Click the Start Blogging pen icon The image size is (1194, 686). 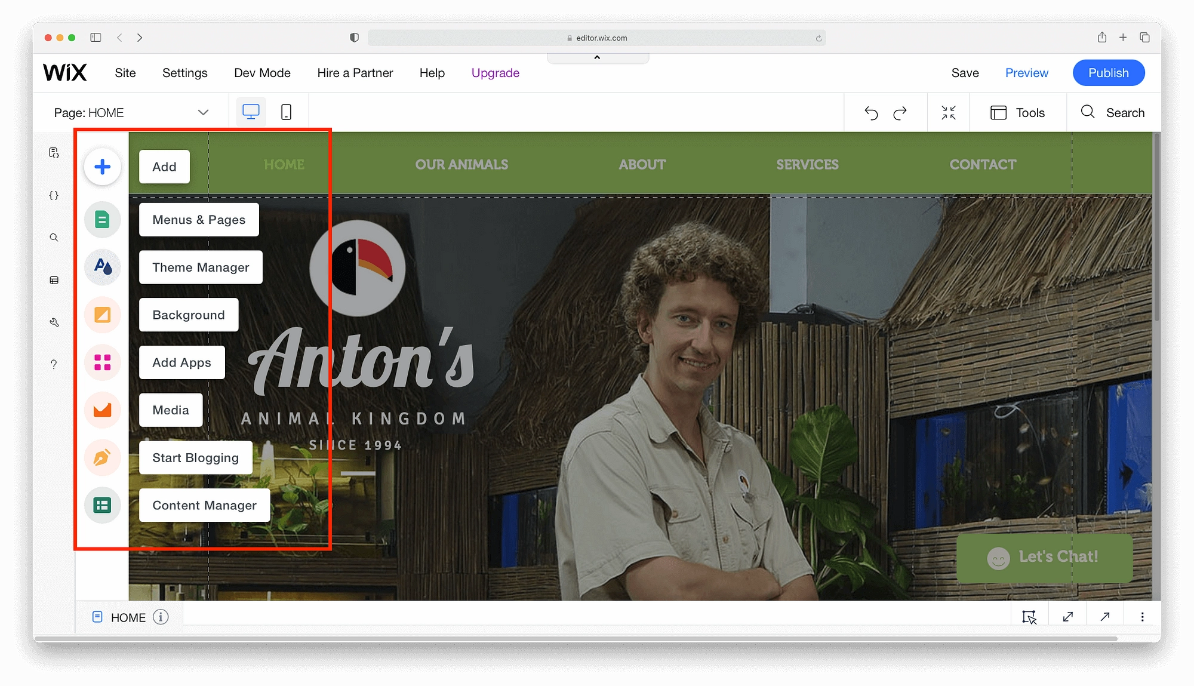(x=102, y=458)
